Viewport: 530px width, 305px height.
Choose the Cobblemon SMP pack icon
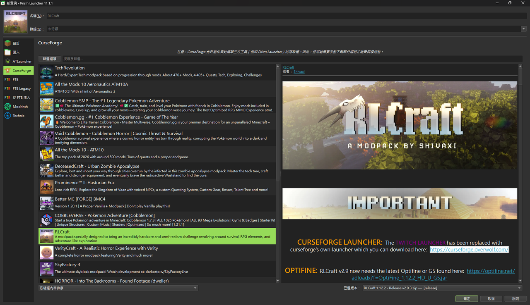click(46, 105)
